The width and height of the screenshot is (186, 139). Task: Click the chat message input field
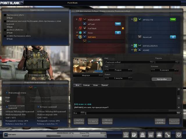coord(131,113)
